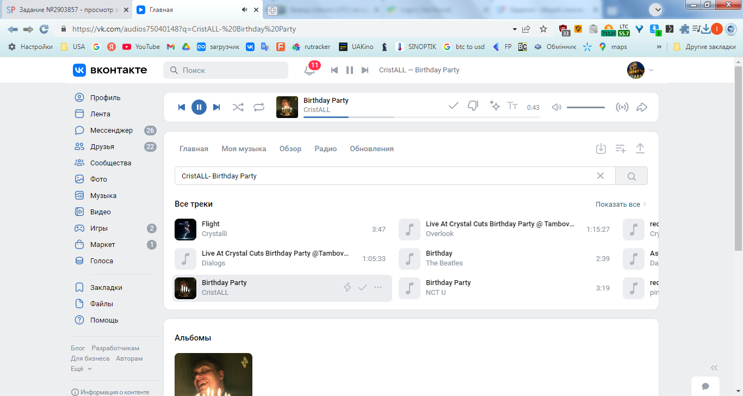Show hidden bookmarks with the » chevron
The image size is (743, 396).
point(659,47)
